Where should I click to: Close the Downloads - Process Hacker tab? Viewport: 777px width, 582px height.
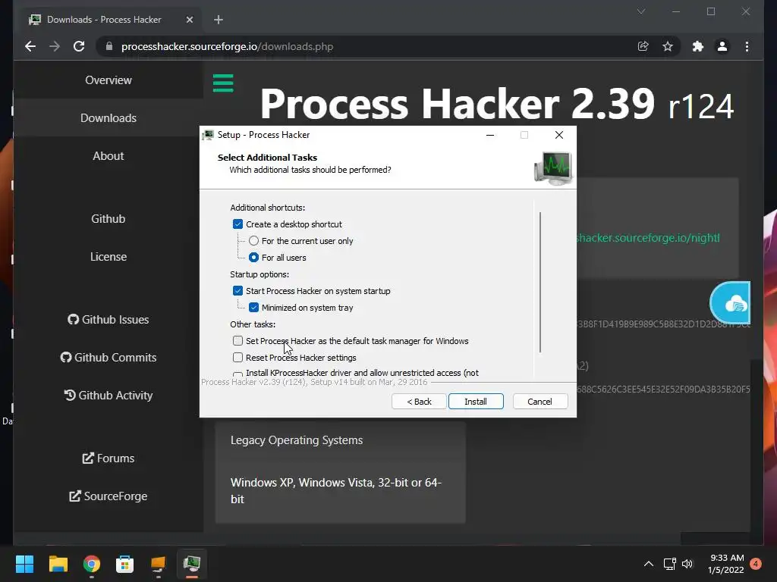[x=189, y=20]
